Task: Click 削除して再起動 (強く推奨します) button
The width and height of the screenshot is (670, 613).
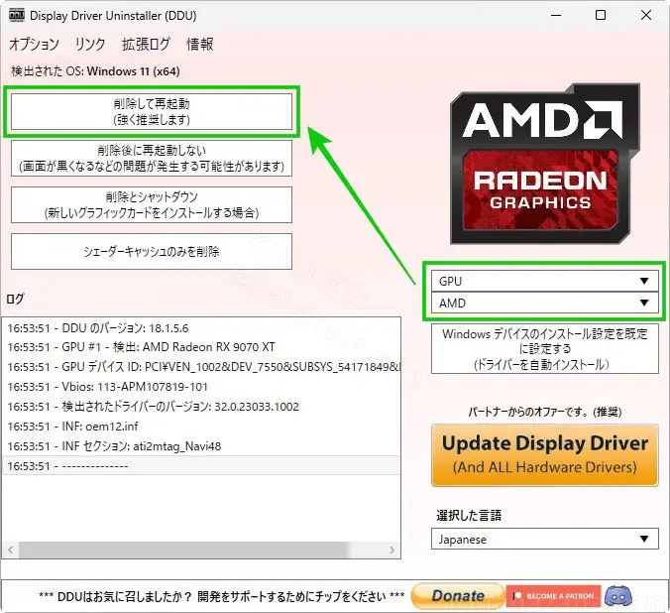Action: pyautogui.click(x=152, y=111)
